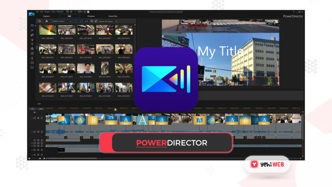
Task: Toggle the audio files filter button
Action: coord(86,21)
